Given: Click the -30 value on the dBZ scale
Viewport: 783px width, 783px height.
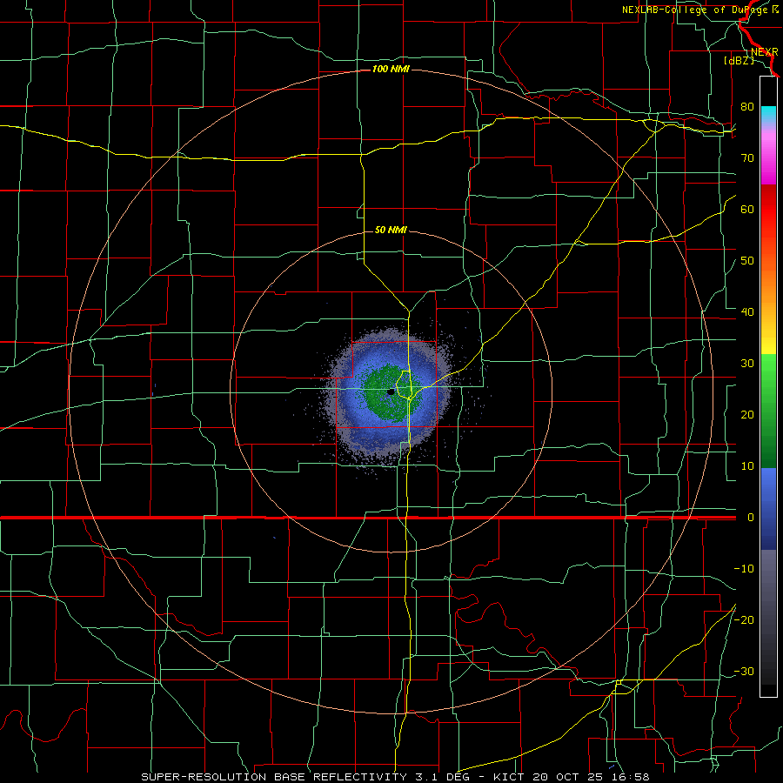Looking at the screenshot, I should point(744,672).
